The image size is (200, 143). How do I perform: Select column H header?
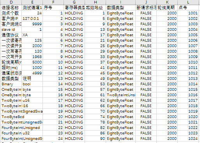(95, 2)
